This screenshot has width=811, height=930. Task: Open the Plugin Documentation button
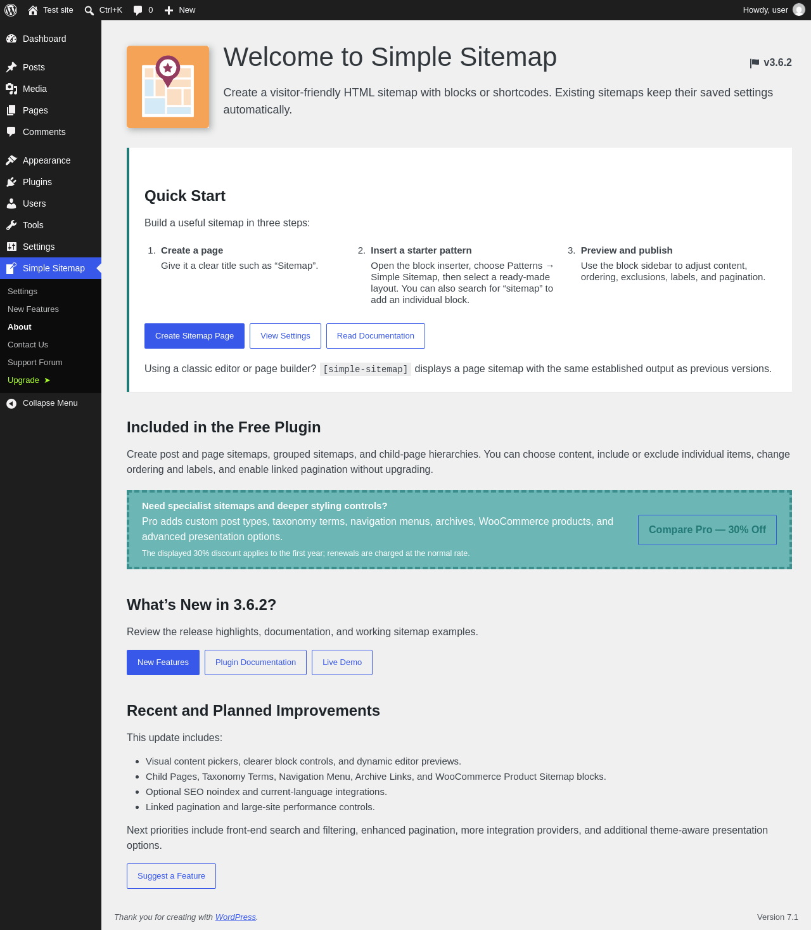[255, 662]
